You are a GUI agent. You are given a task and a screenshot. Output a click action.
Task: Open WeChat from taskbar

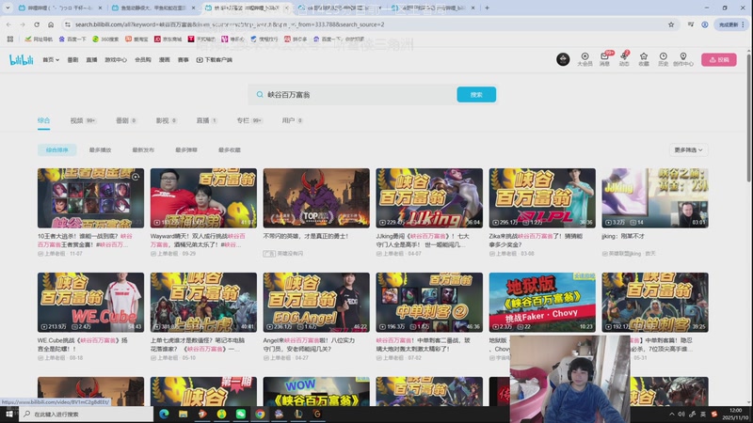[x=241, y=414]
